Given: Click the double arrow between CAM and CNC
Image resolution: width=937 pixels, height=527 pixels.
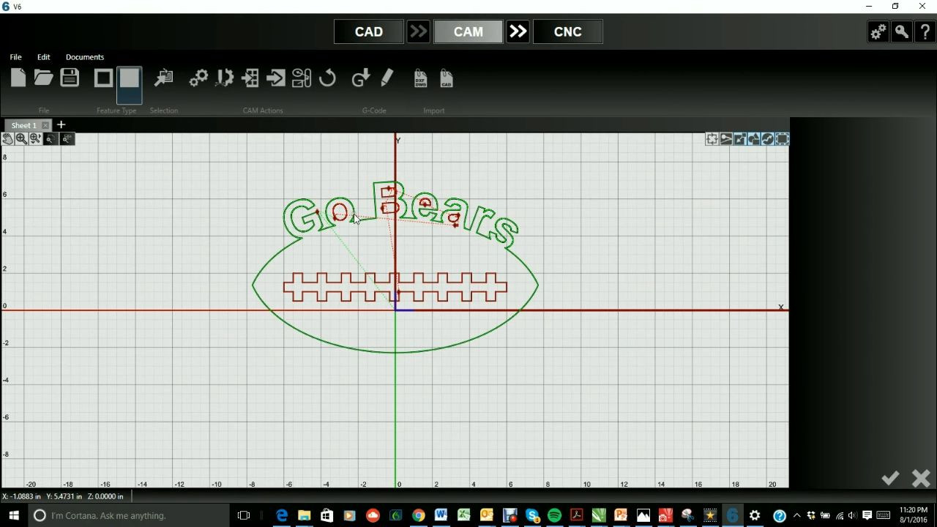Looking at the screenshot, I should click(518, 31).
